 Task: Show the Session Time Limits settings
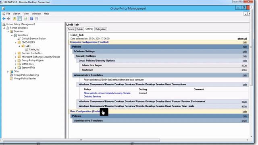[x=244, y=106]
